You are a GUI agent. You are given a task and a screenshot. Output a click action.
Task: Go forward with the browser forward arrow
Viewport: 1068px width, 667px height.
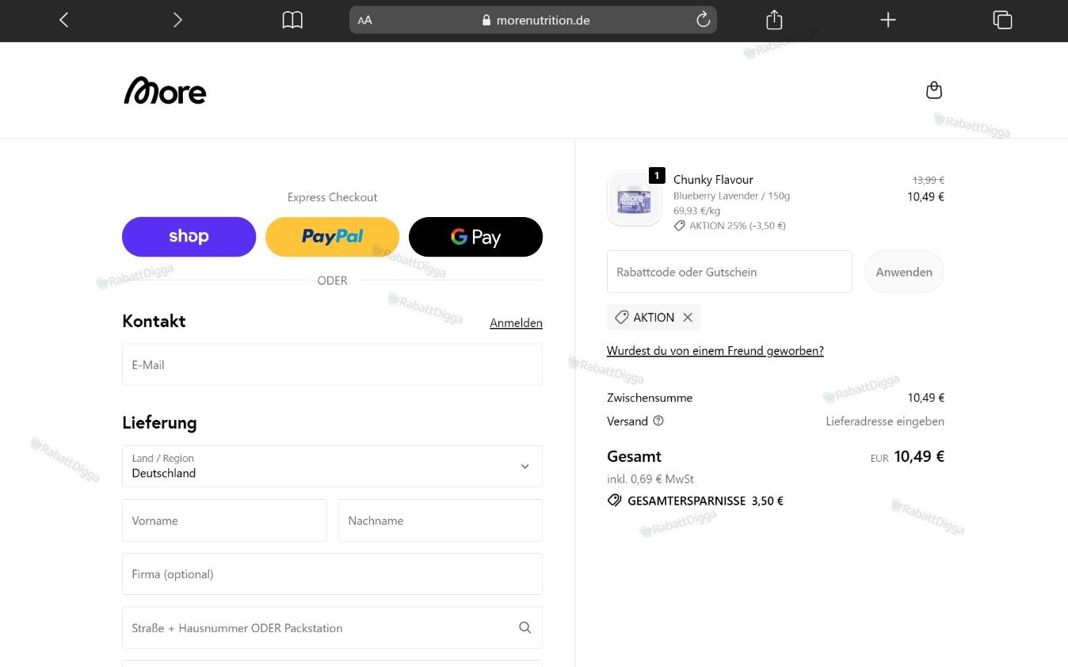(x=177, y=20)
